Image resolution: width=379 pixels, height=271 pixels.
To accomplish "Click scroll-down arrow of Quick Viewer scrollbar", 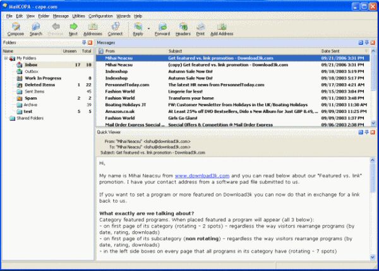I will click(373, 257).
